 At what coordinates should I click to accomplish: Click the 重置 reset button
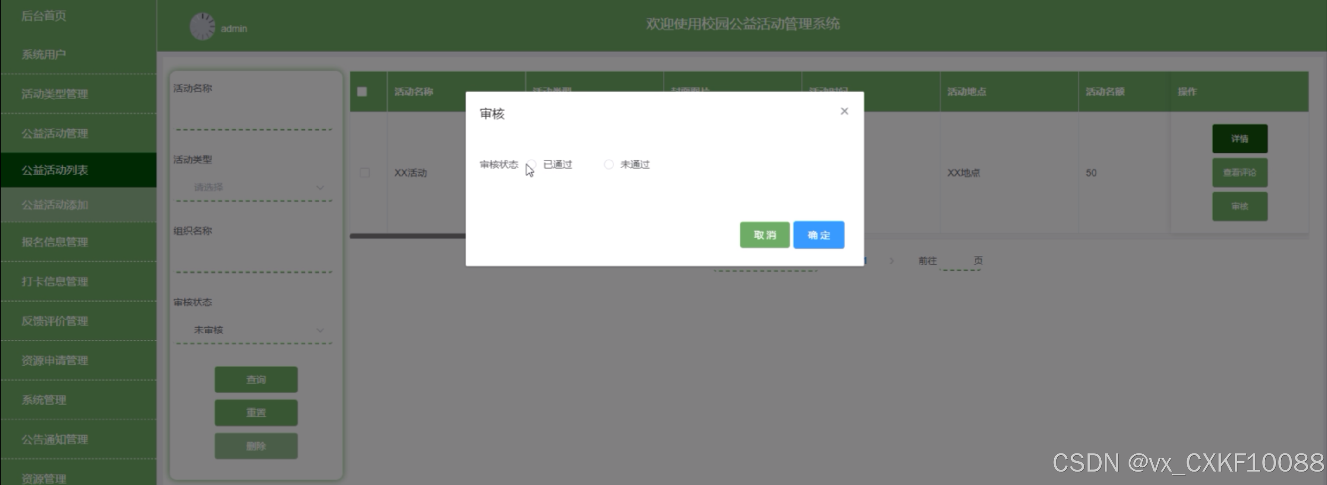256,413
